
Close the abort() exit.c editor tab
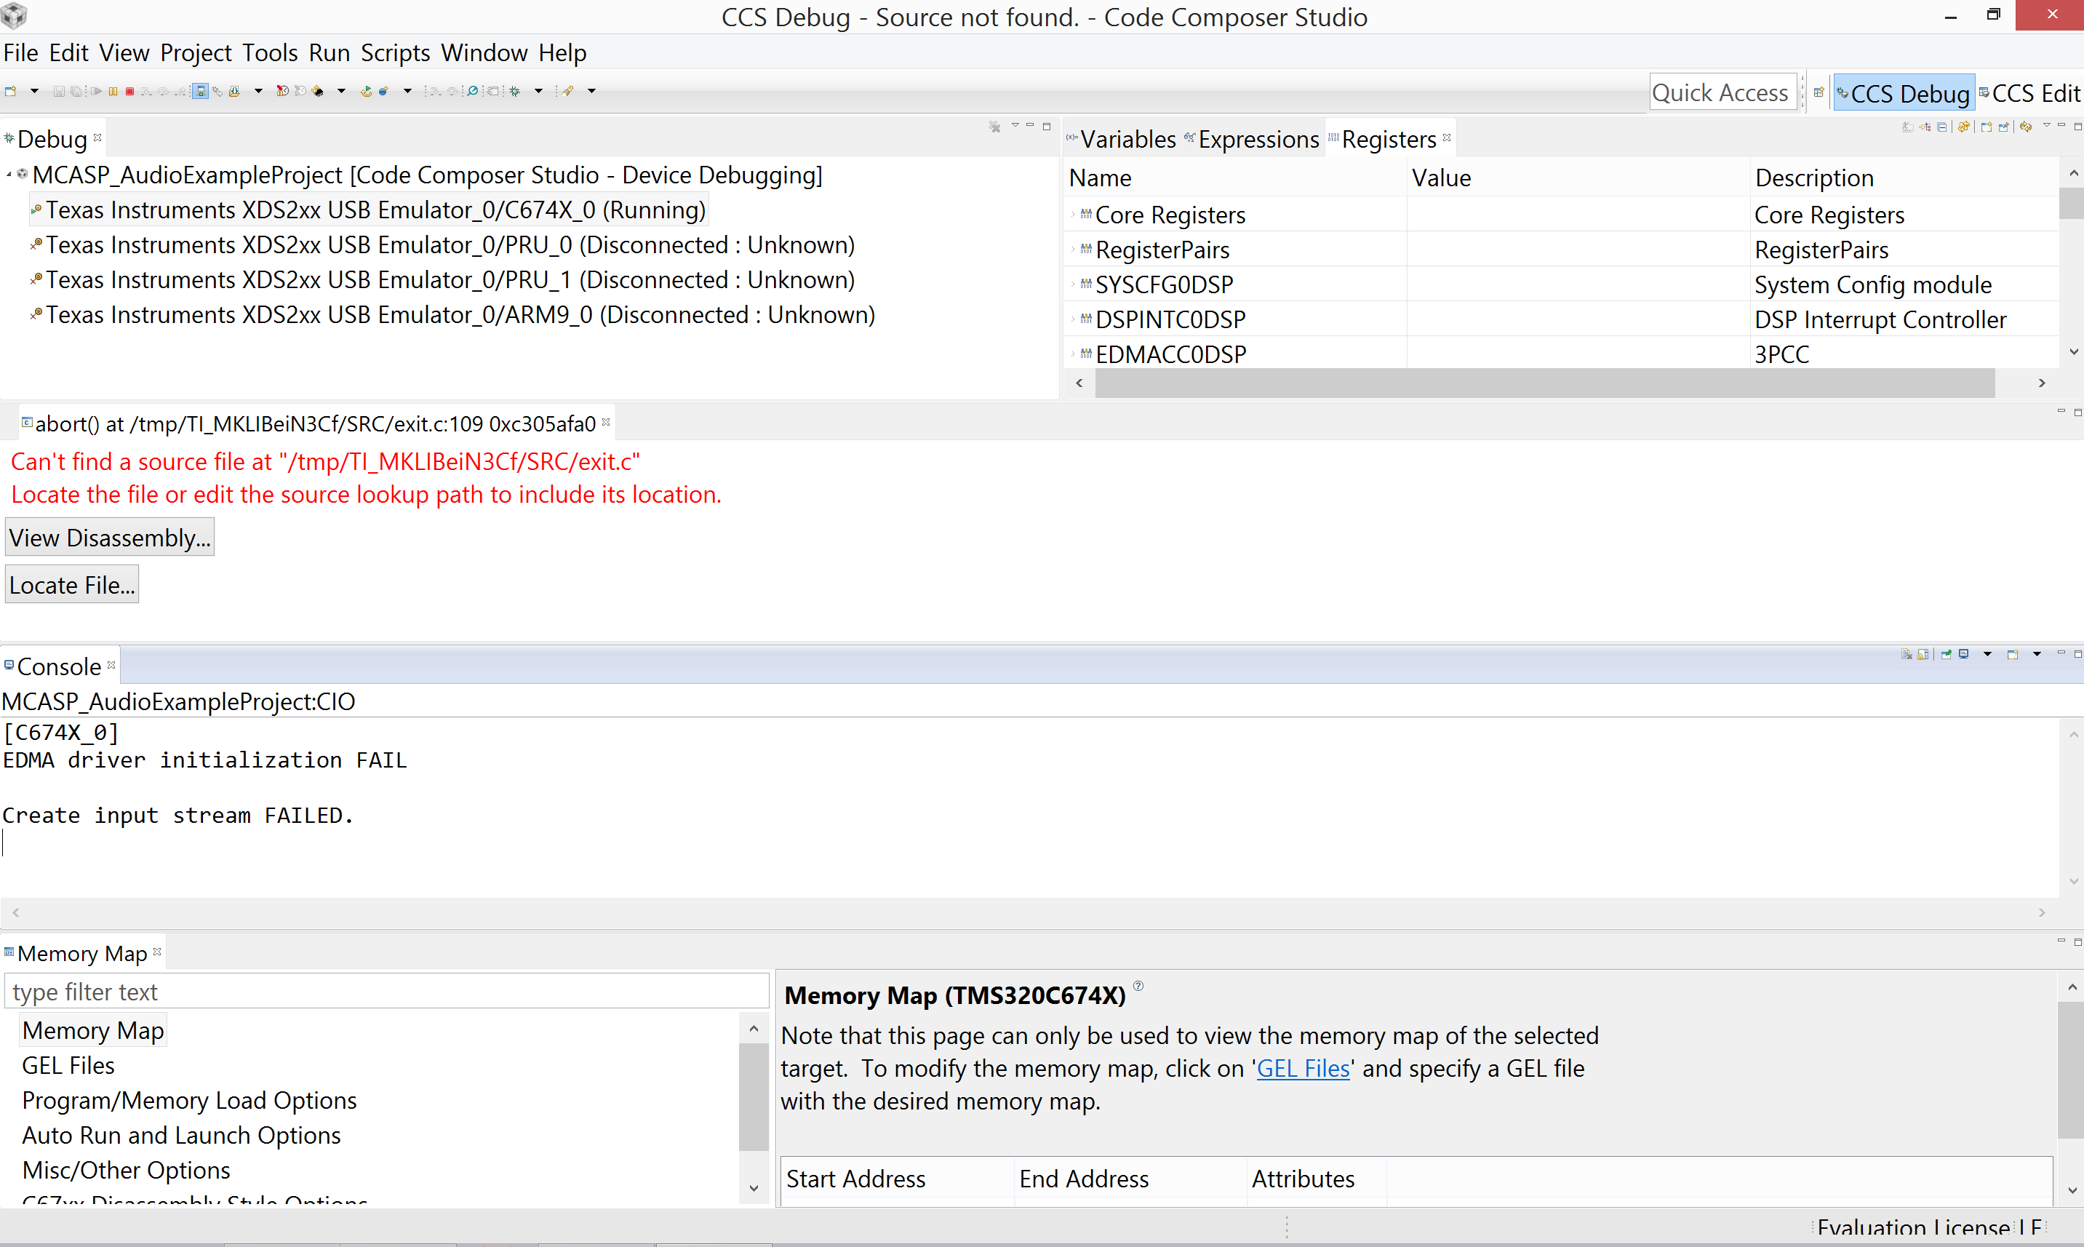tap(606, 422)
